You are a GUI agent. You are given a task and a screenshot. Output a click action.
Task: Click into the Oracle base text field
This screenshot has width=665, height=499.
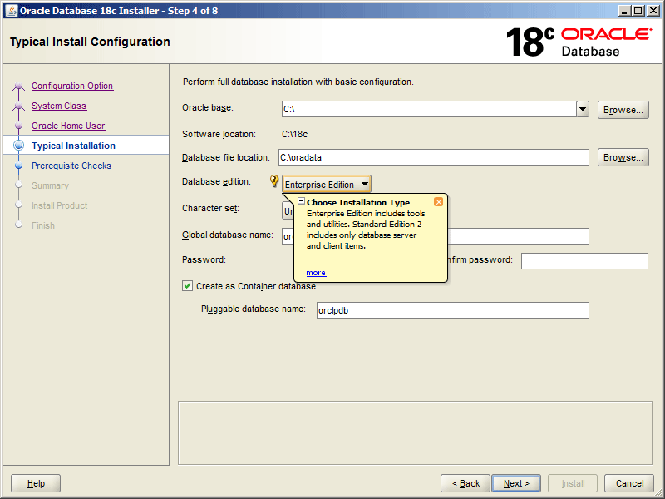coord(429,109)
